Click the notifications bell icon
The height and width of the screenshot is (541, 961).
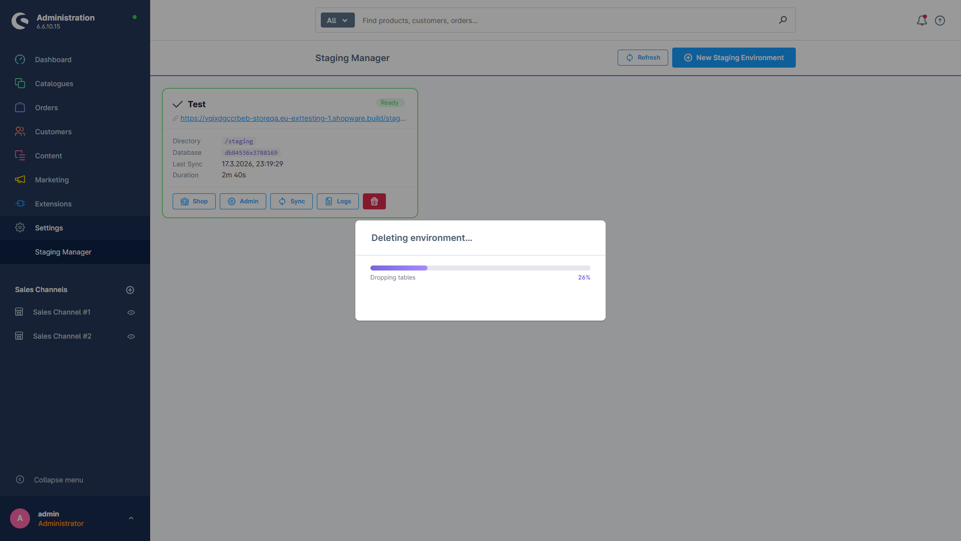pos(921,21)
